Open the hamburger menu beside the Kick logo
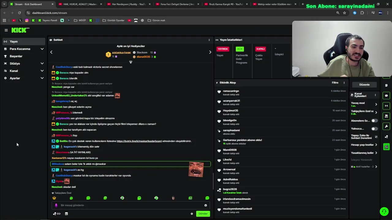The height and width of the screenshot is (220, 392). click(x=6, y=30)
